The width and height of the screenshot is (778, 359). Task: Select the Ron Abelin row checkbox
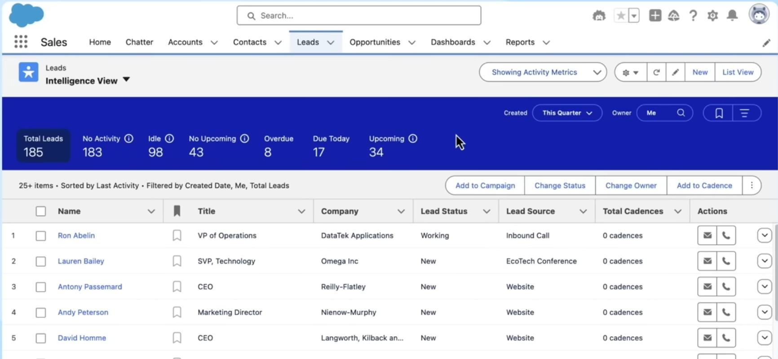tap(41, 235)
